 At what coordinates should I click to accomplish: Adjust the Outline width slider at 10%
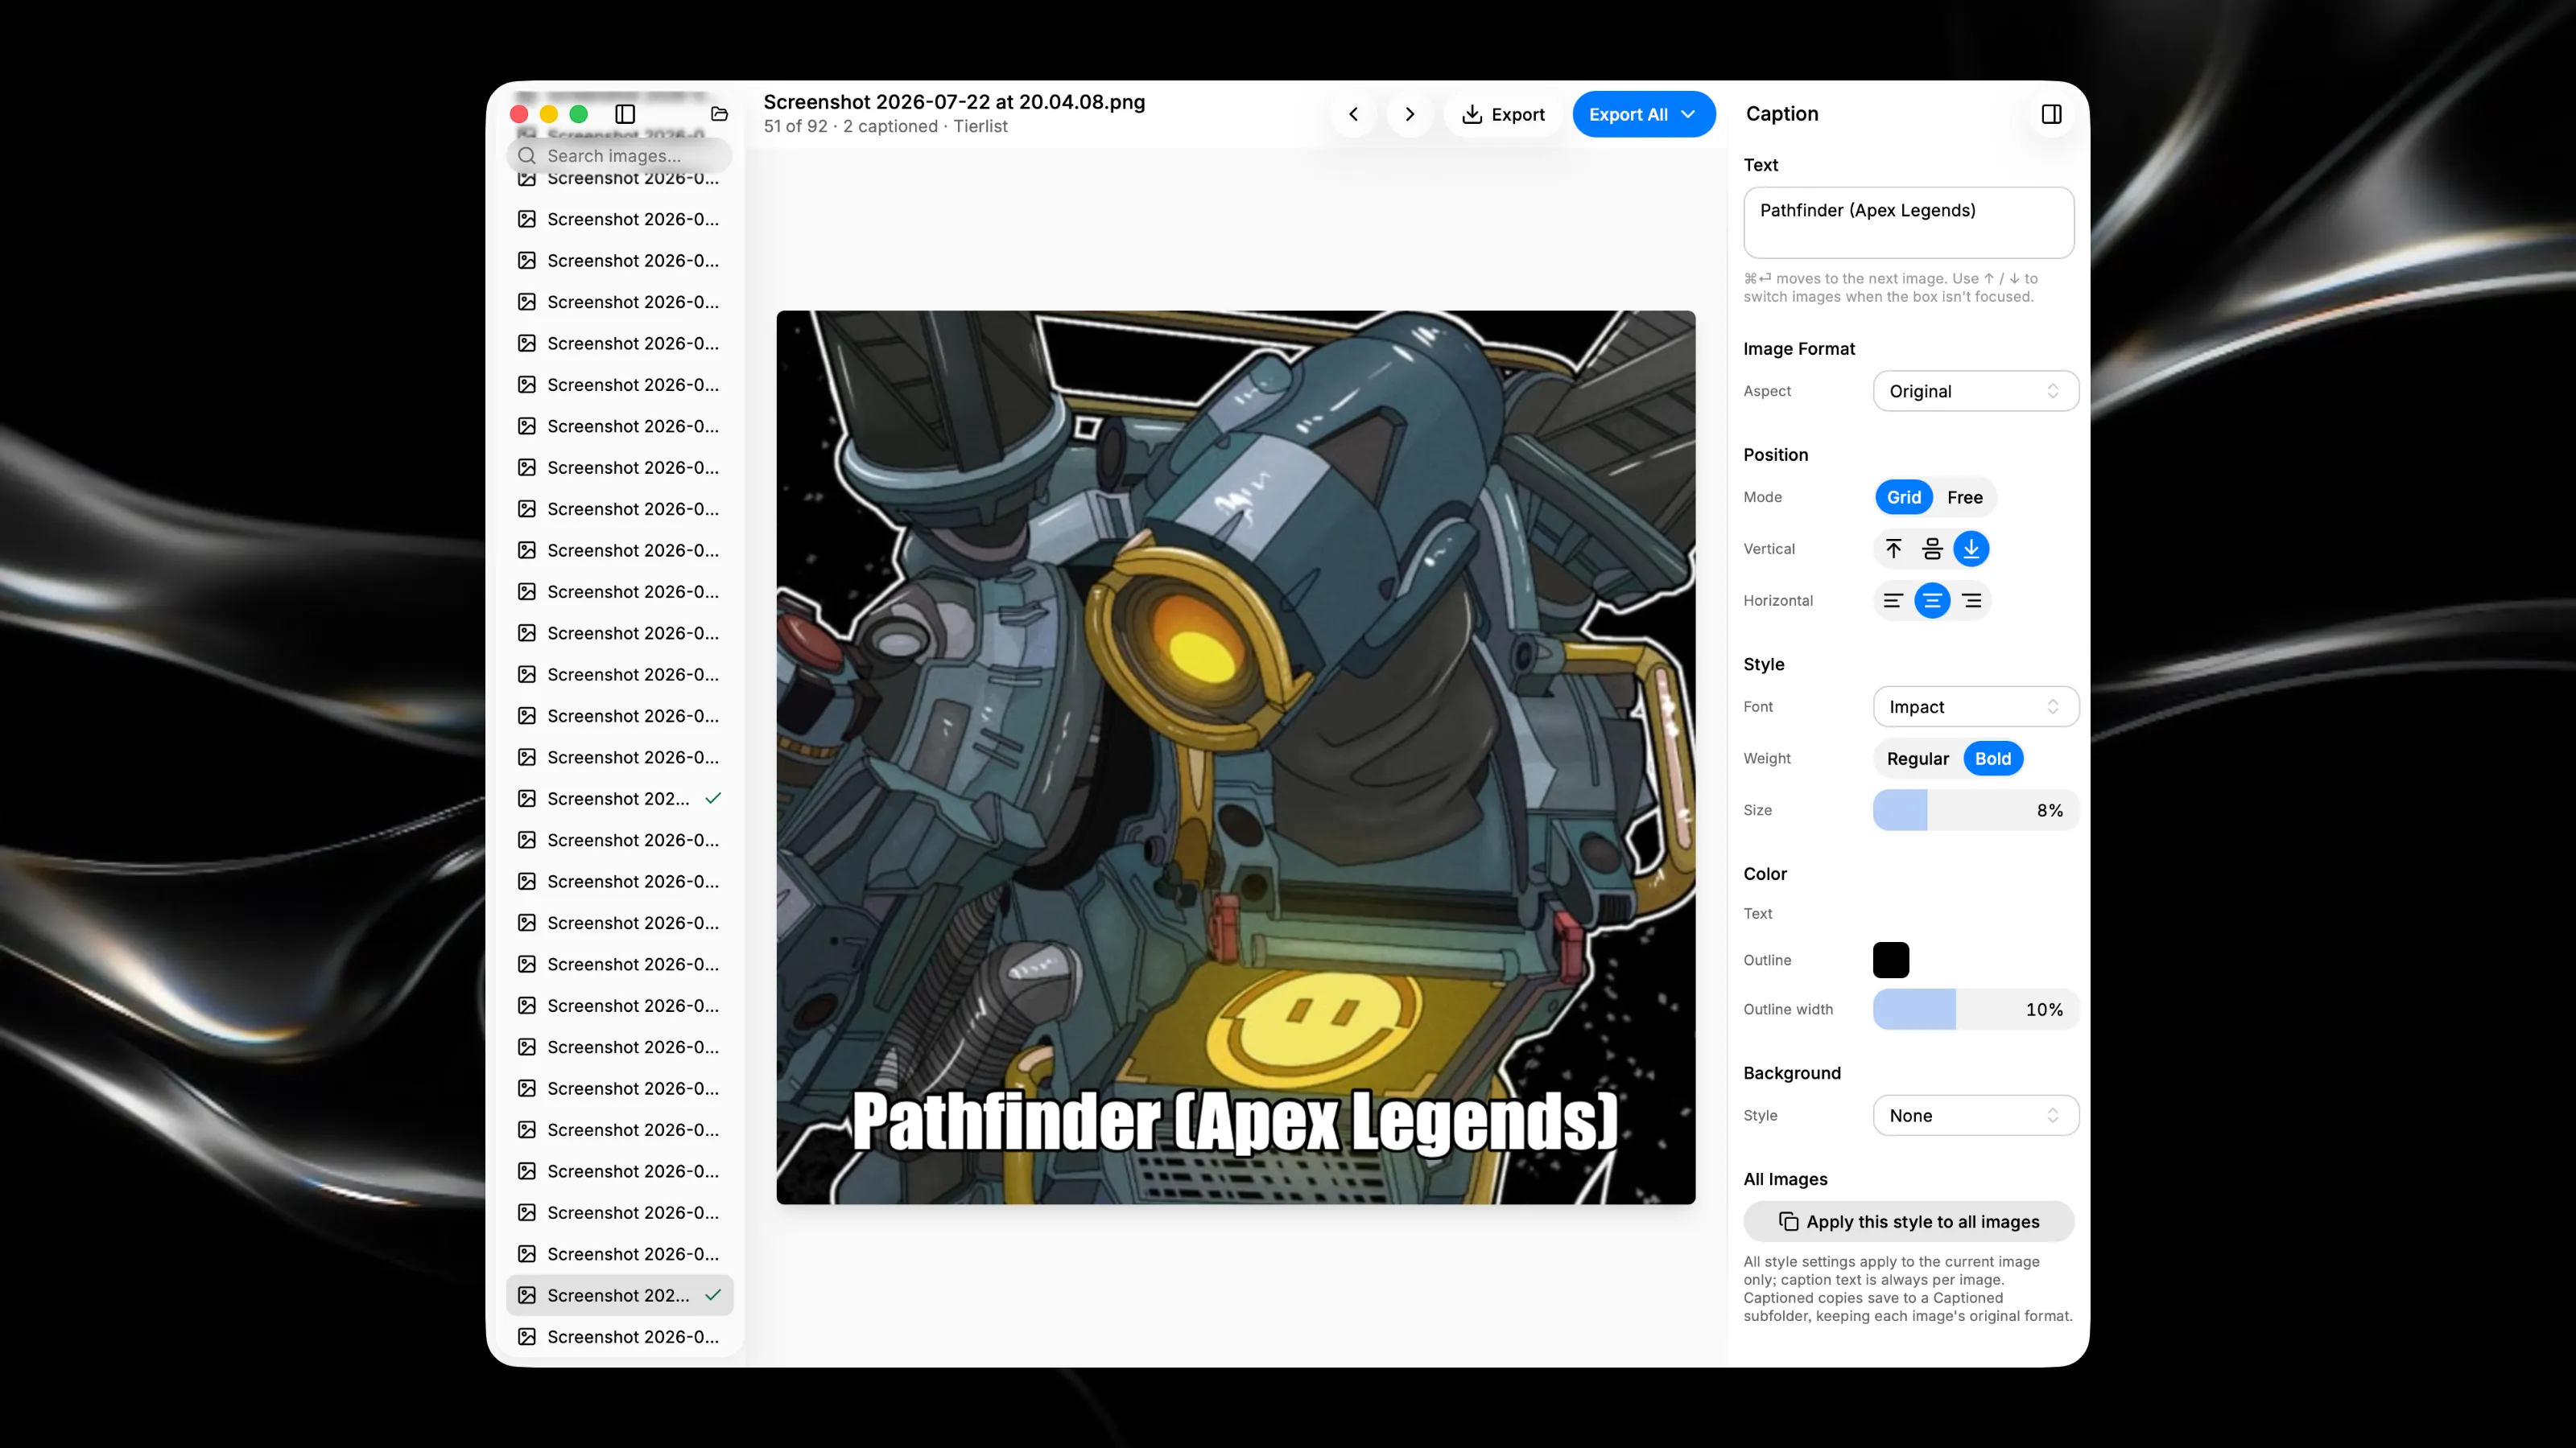[1975, 1010]
